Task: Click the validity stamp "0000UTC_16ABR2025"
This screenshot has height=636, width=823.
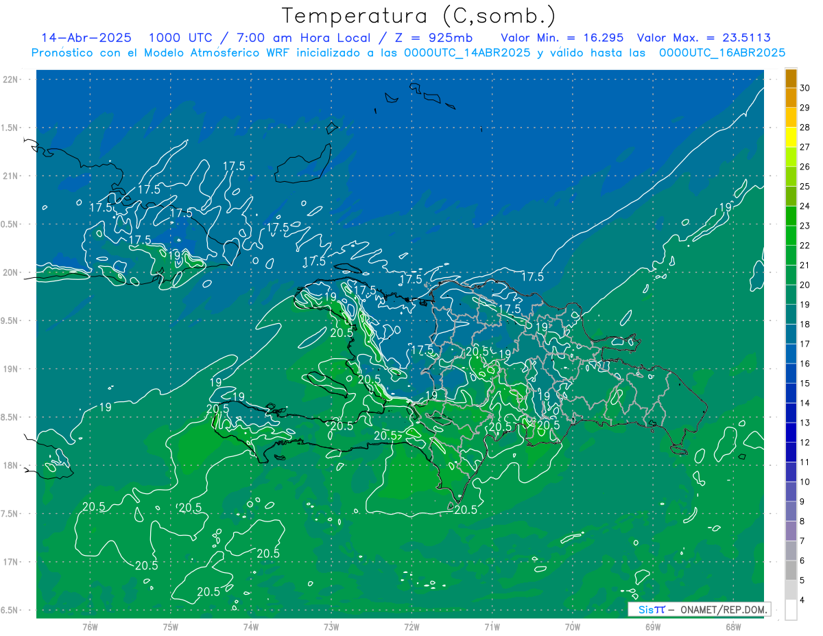Action: point(721,53)
